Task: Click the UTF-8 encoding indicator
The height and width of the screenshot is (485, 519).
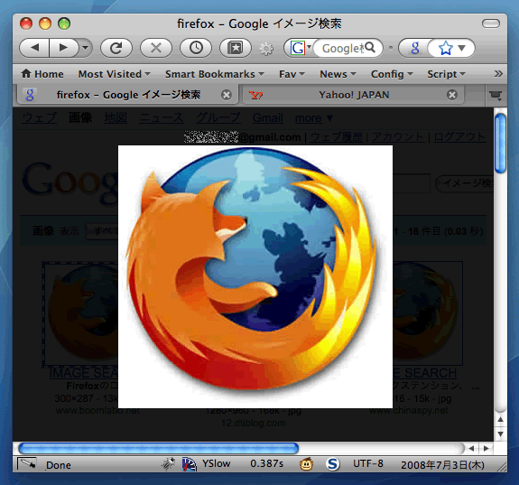Action: click(368, 463)
